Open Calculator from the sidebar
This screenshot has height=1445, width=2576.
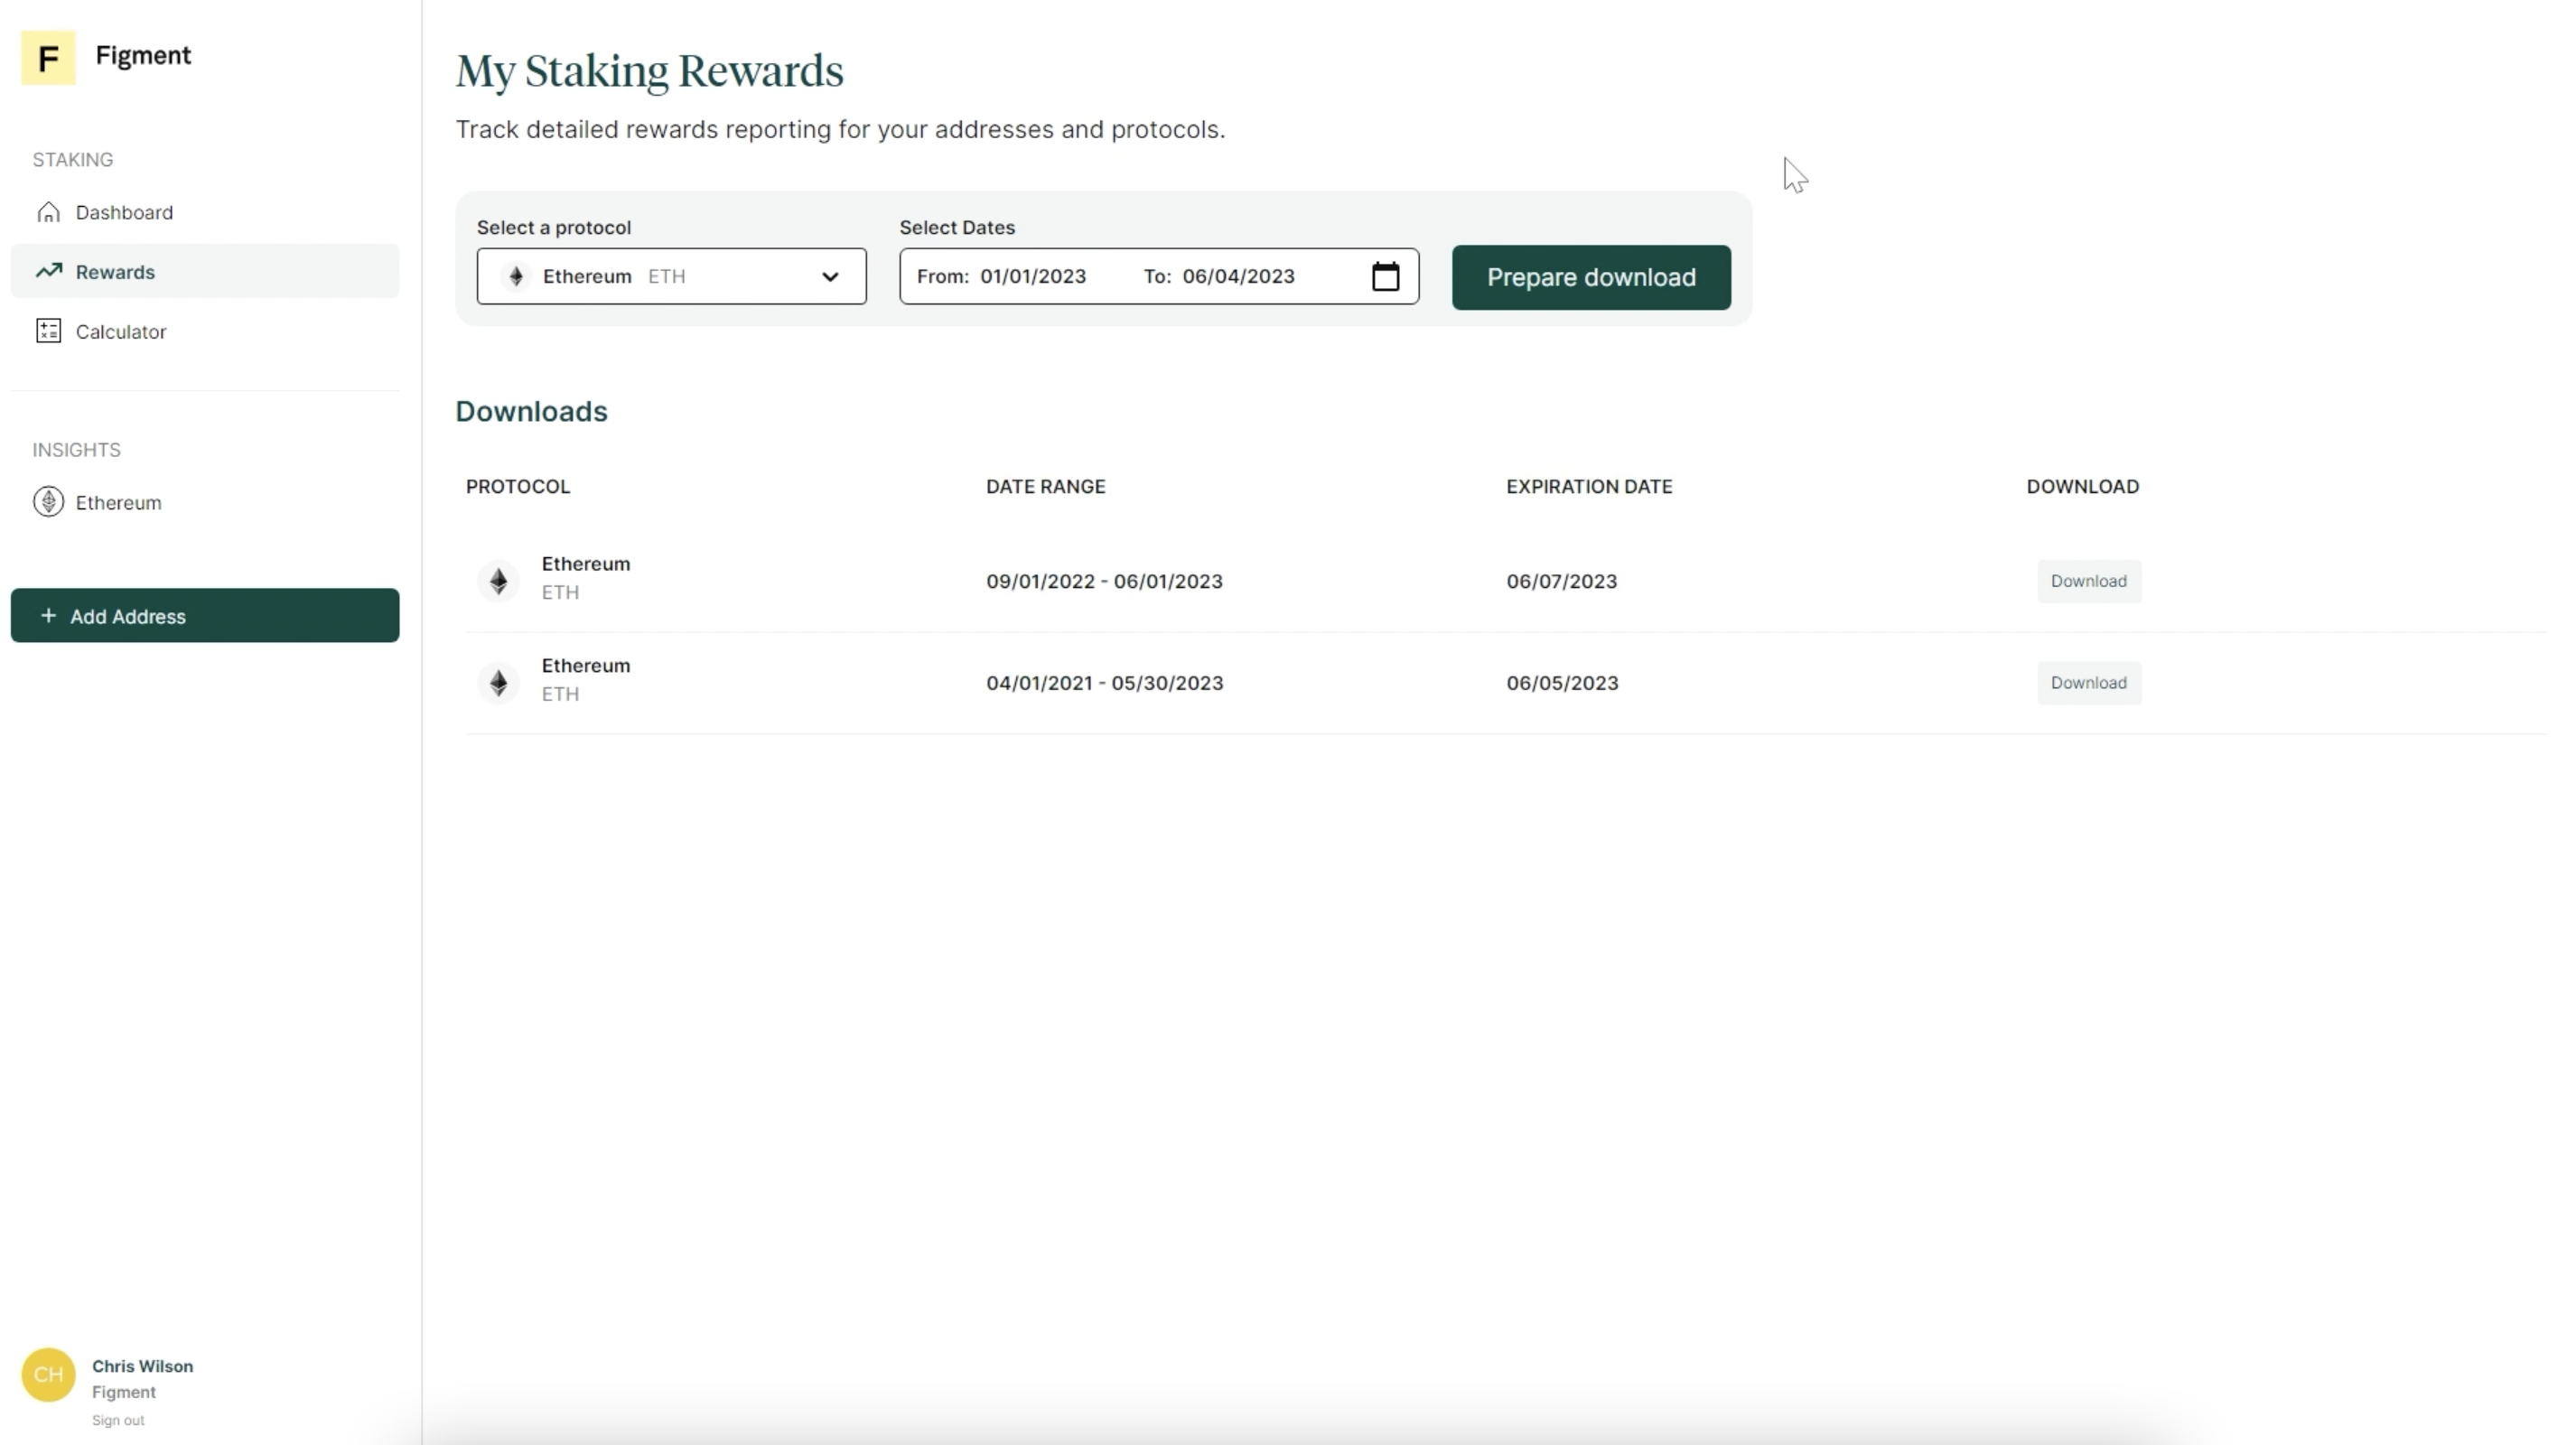[x=205, y=331]
